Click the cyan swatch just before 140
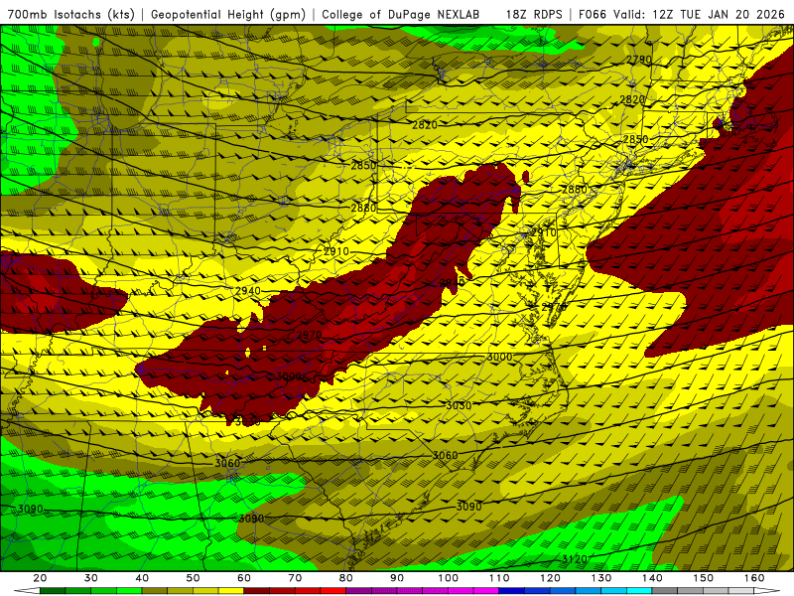Screen dimensions: 794x596 (639, 591)
